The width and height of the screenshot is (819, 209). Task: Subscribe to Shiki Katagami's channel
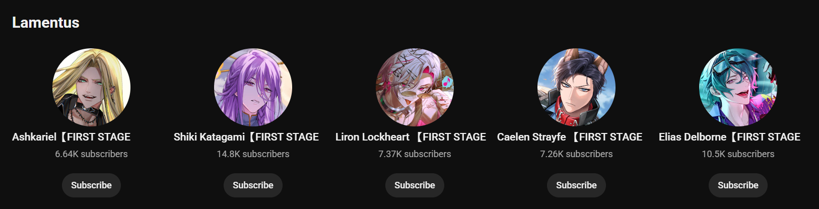[x=253, y=185]
